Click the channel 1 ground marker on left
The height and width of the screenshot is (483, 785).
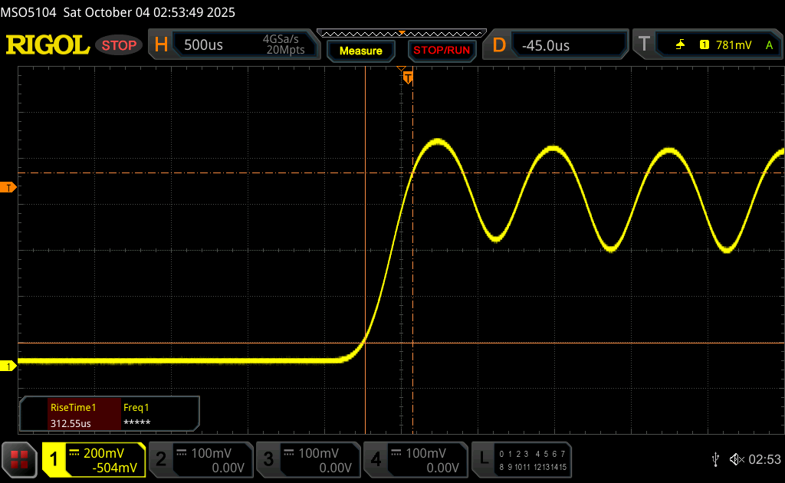[x=9, y=366]
